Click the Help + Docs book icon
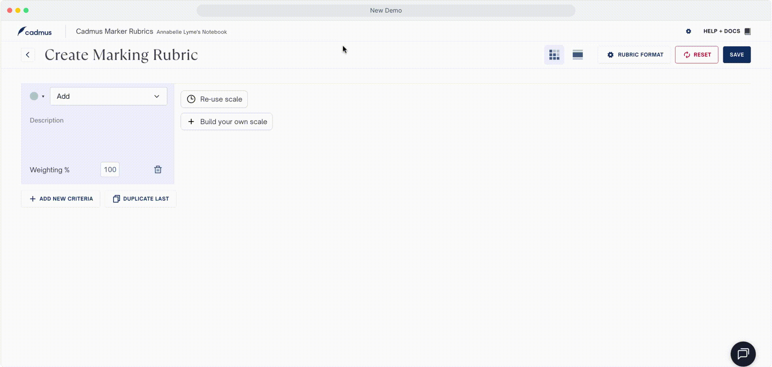The width and height of the screenshot is (772, 367). 748,31
